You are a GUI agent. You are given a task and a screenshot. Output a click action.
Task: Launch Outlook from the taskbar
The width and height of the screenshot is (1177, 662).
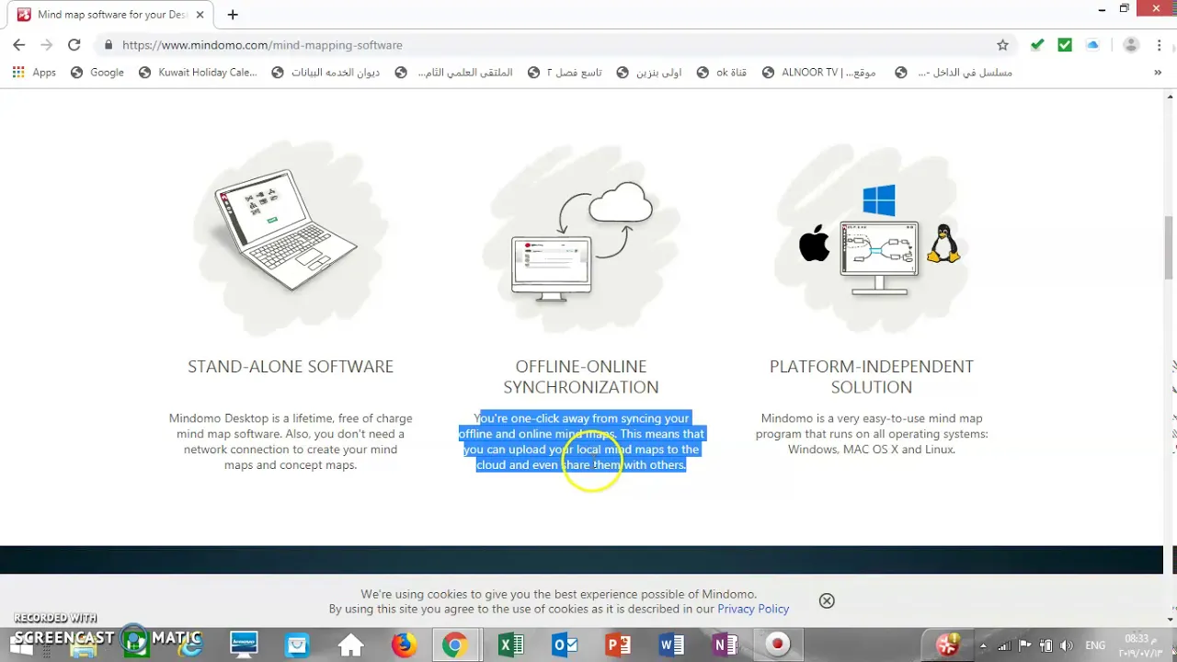564,645
